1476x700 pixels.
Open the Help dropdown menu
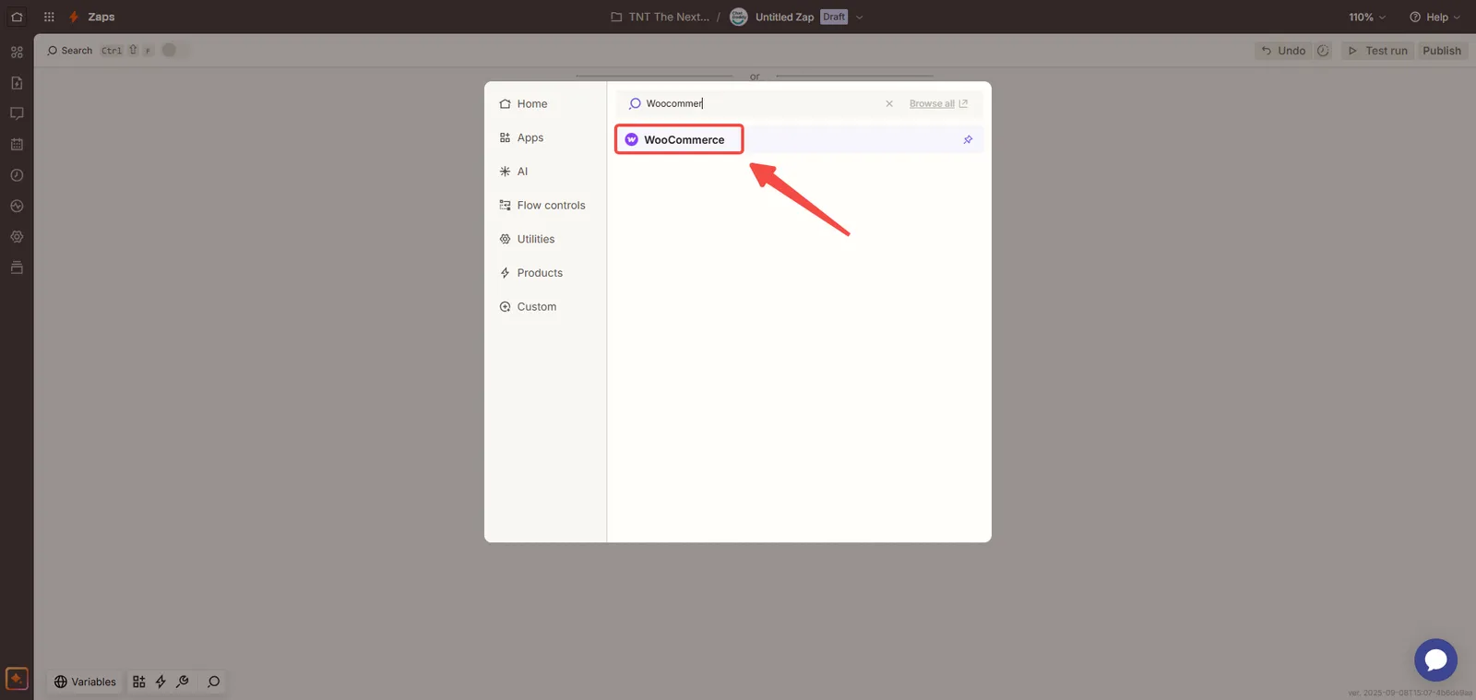[1434, 18]
